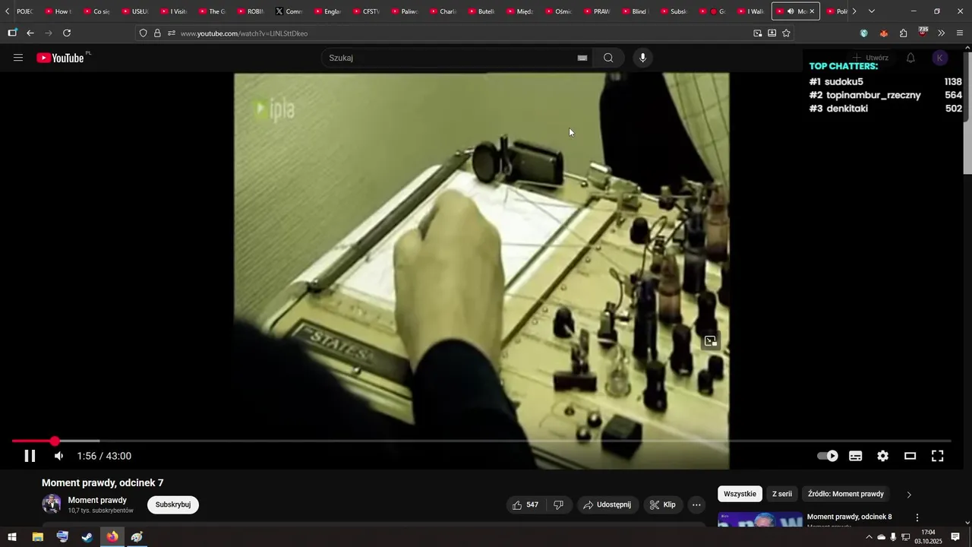Click the Klip clip button

click(x=663, y=504)
